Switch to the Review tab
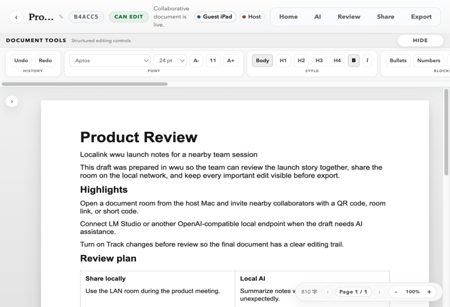This screenshot has width=450, height=307. 349,16
